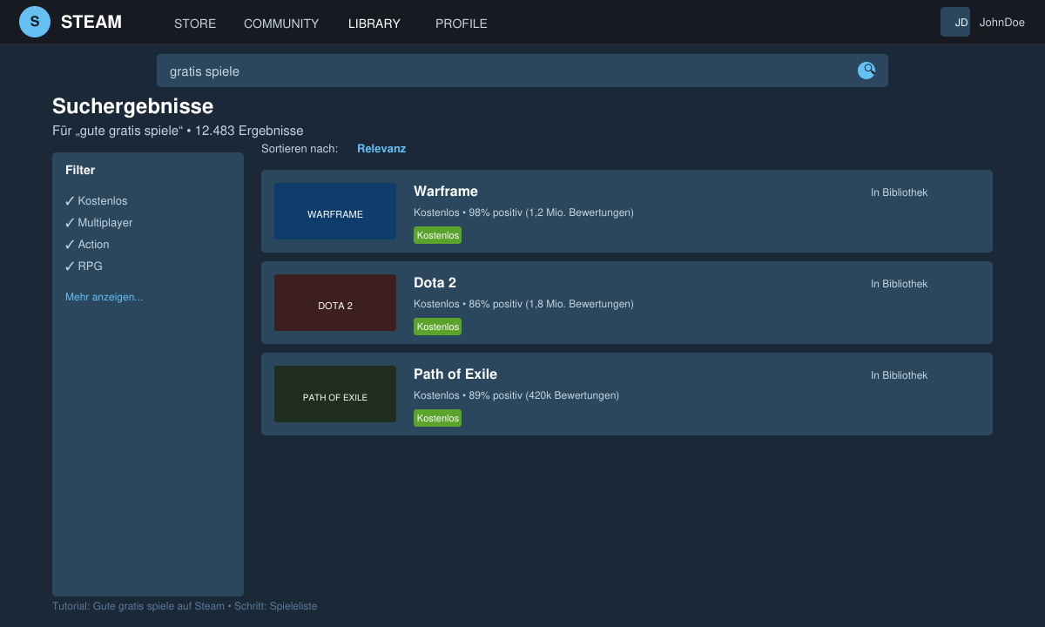1045x627 pixels.
Task: Open the Dota 2 thumbnail
Action: (x=335, y=303)
